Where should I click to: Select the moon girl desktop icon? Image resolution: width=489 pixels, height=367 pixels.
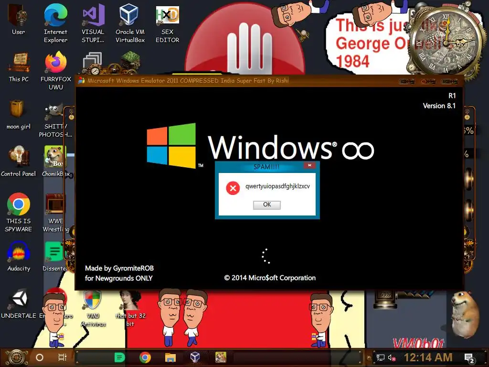coord(19,115)
